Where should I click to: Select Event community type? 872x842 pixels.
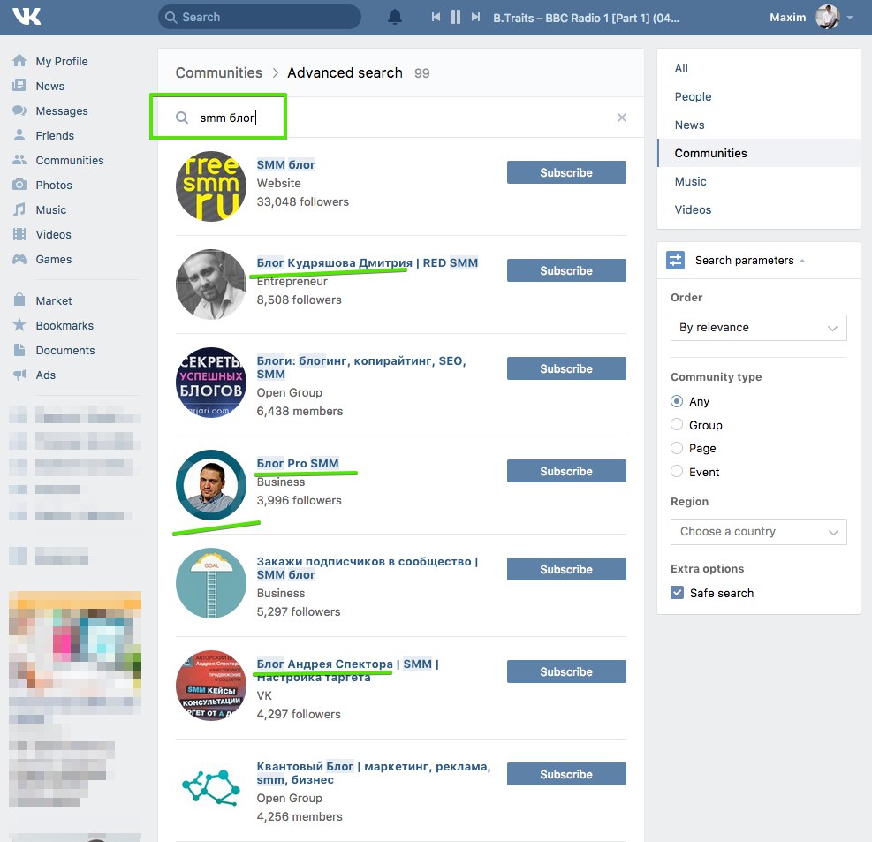pyautogui.click(x=676, y=471)
